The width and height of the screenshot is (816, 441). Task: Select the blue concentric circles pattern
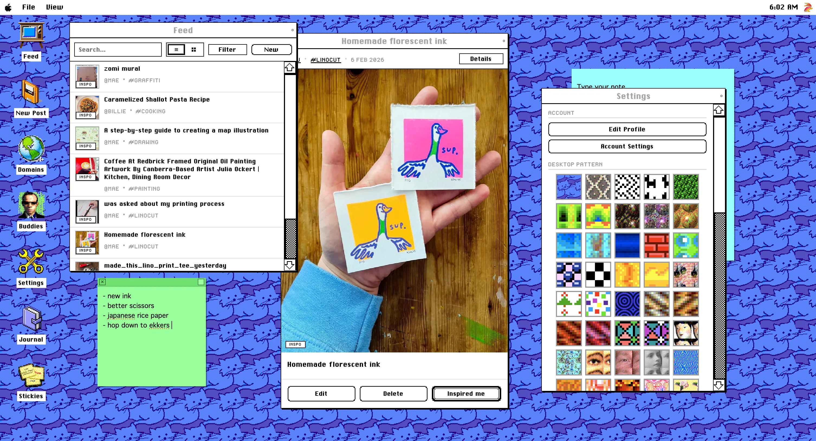[x=627, y=304]
